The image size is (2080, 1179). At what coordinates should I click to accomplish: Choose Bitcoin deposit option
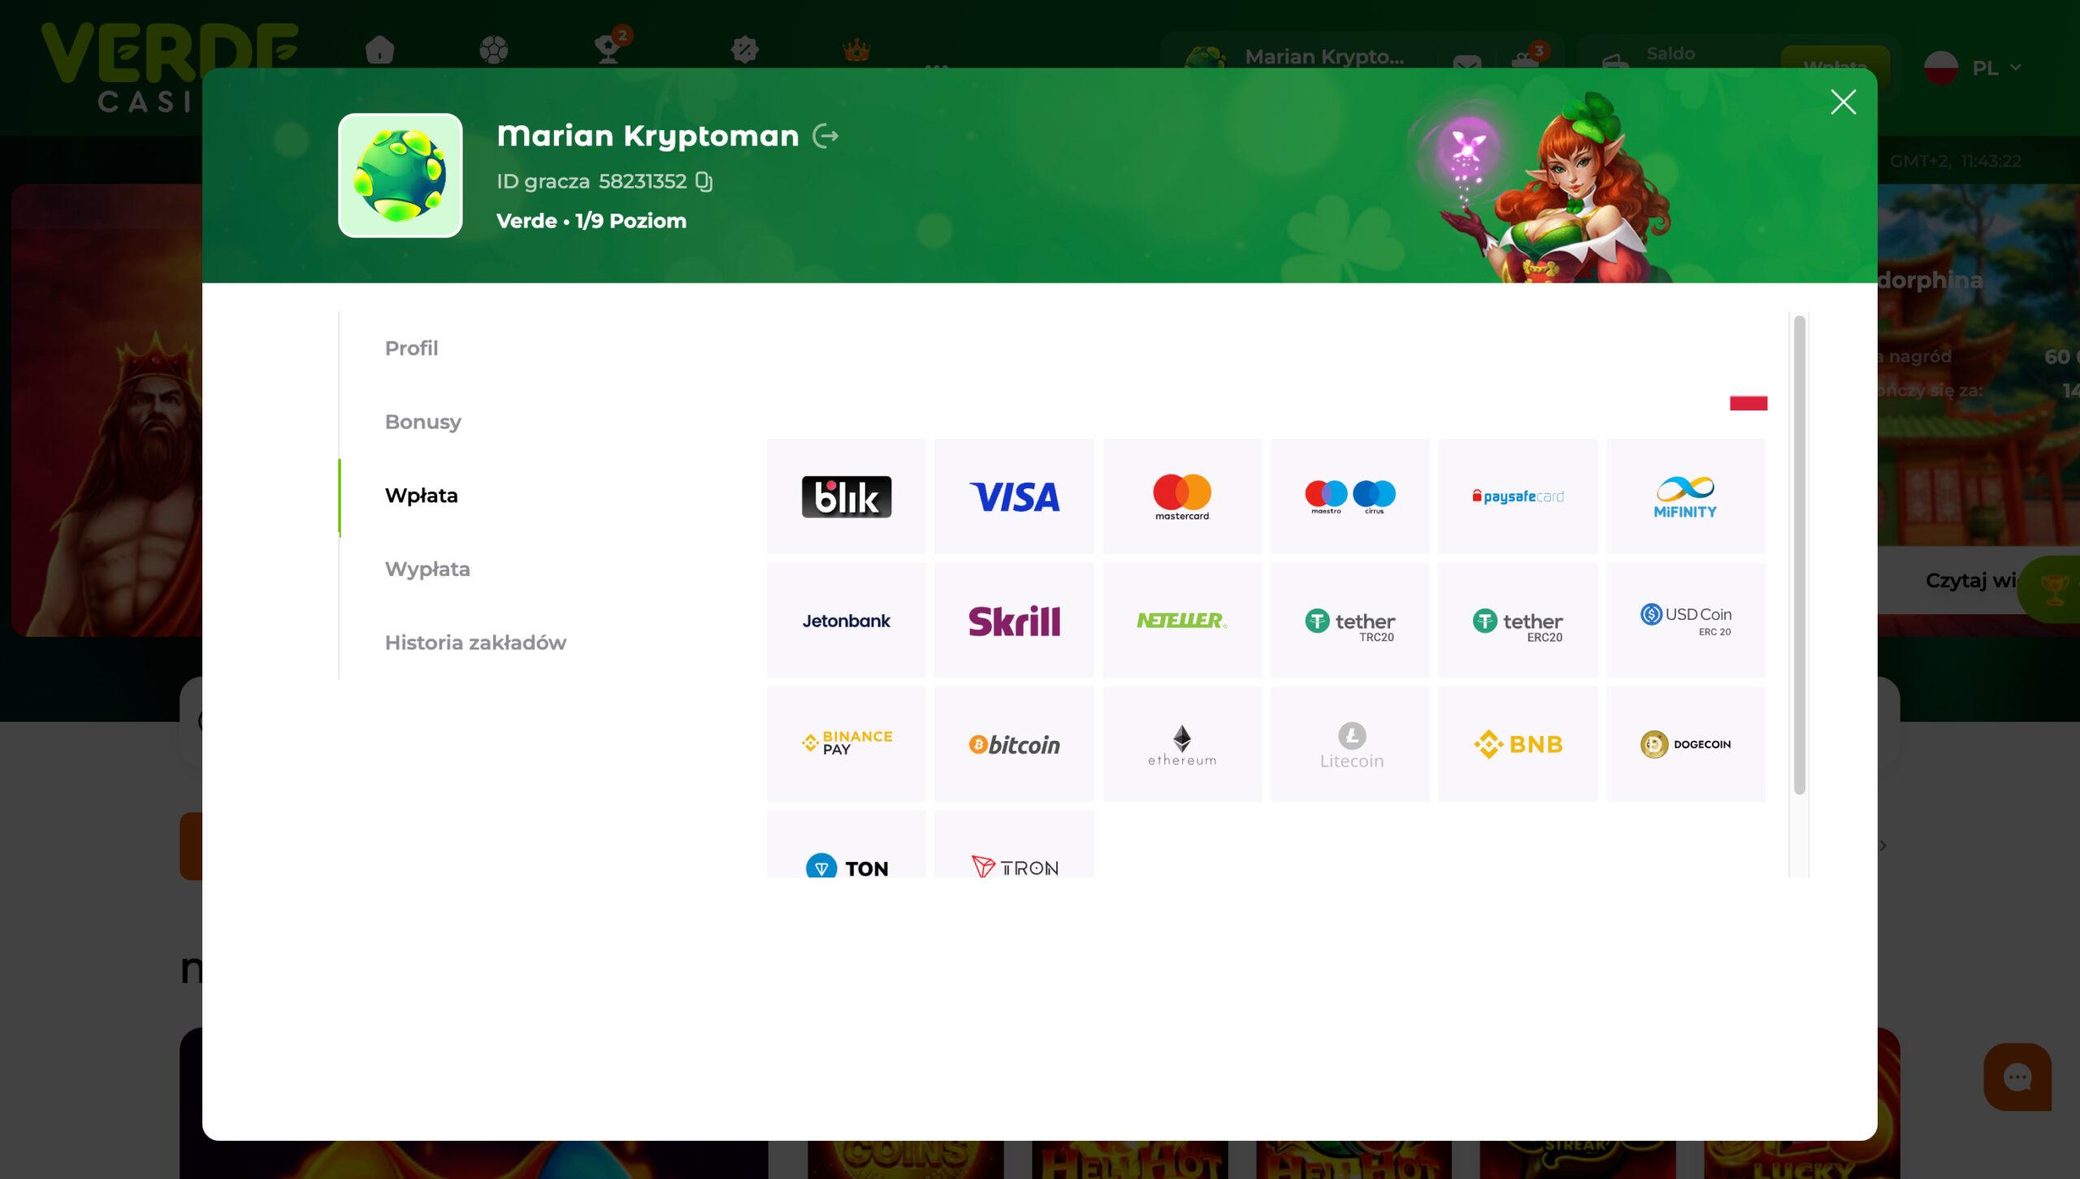[1013, 744]
